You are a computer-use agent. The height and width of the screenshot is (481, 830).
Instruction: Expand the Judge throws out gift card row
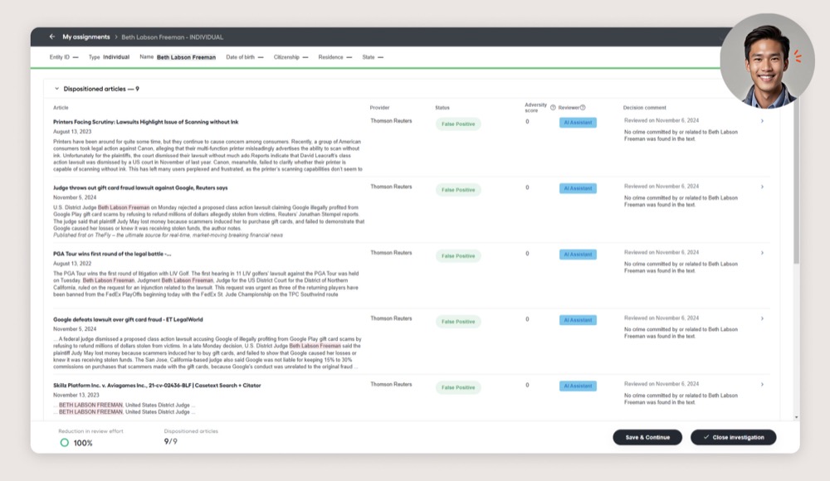(x=762, y=187)
